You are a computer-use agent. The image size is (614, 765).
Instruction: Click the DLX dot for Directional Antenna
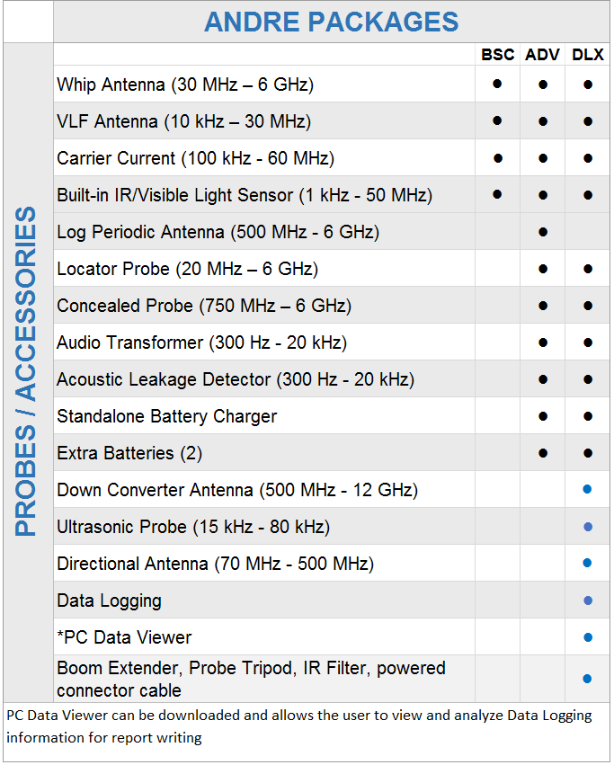(588, 563)
